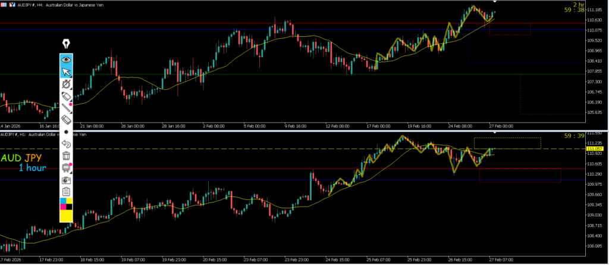
Task: Open the brush size dot selector
Action: pos(66,132)
